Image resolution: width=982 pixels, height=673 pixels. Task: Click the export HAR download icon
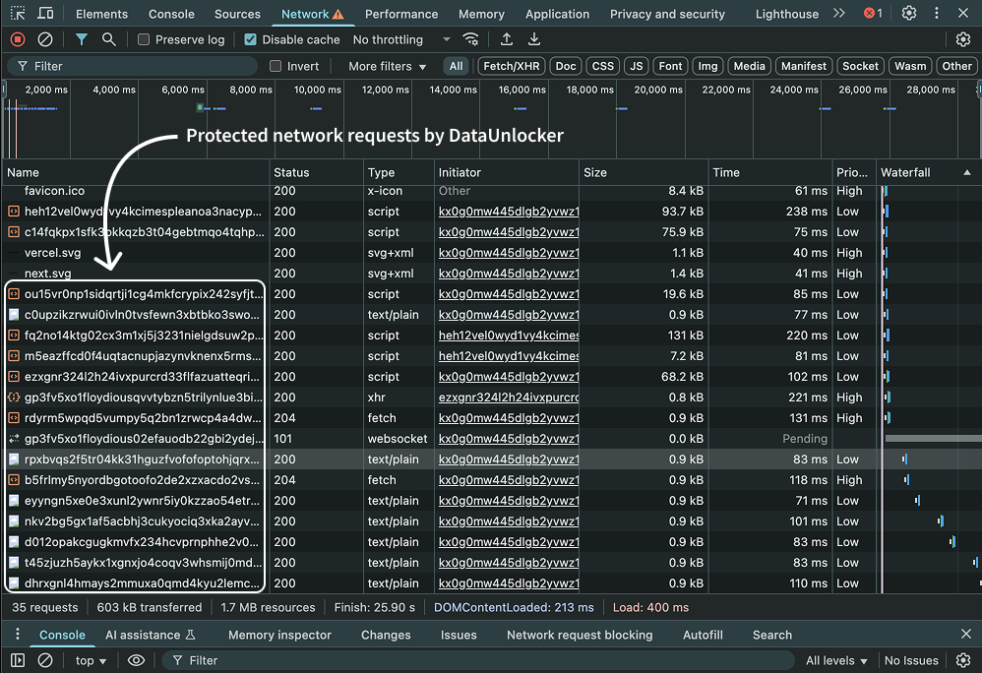click(534, 39)
